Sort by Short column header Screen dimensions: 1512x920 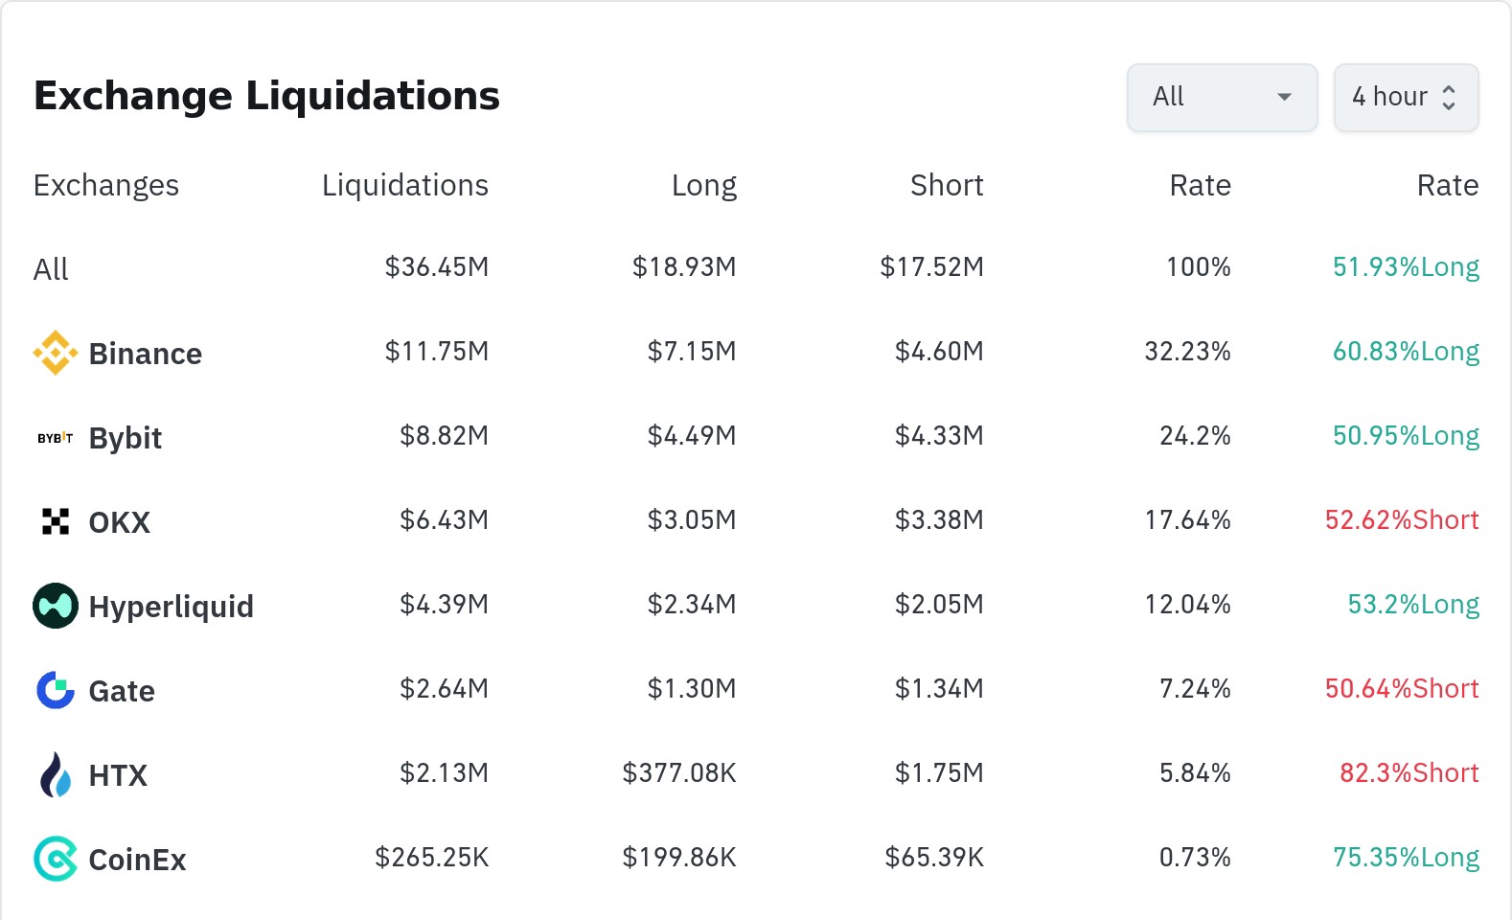(946, 185)
